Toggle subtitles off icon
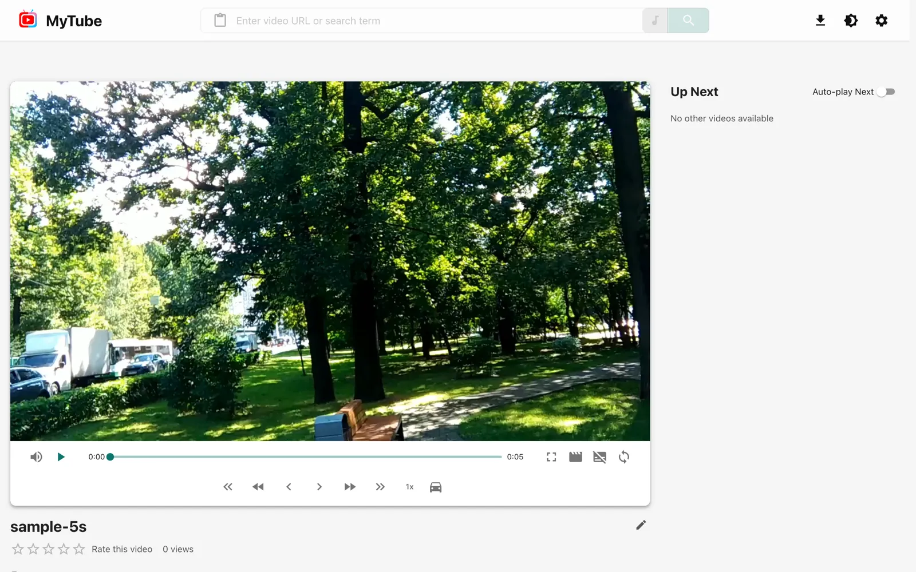916x572 pixels. (599, 457)
